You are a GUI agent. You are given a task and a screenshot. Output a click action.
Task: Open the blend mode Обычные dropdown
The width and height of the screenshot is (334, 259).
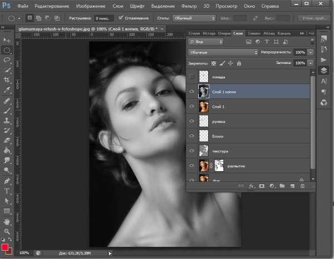(x=223, y=52)
